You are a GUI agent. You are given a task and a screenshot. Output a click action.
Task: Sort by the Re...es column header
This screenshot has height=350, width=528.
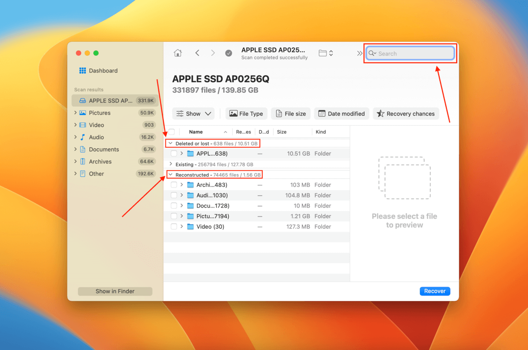point(243,132)
